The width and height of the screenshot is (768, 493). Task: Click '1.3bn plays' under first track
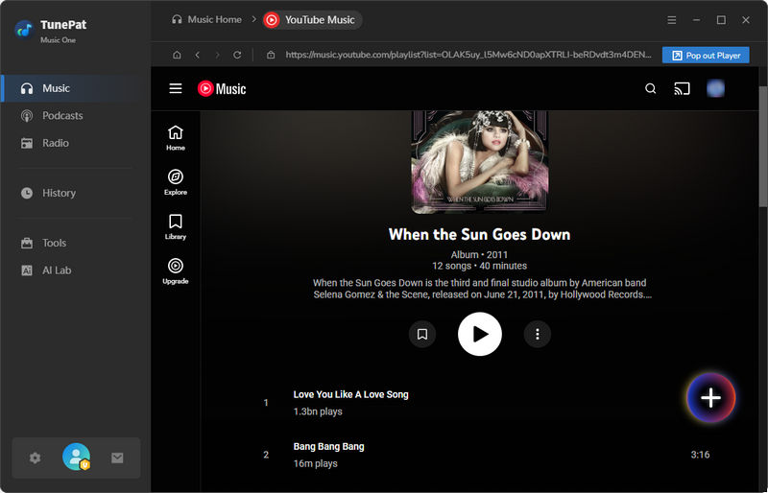tap(318, 411)
